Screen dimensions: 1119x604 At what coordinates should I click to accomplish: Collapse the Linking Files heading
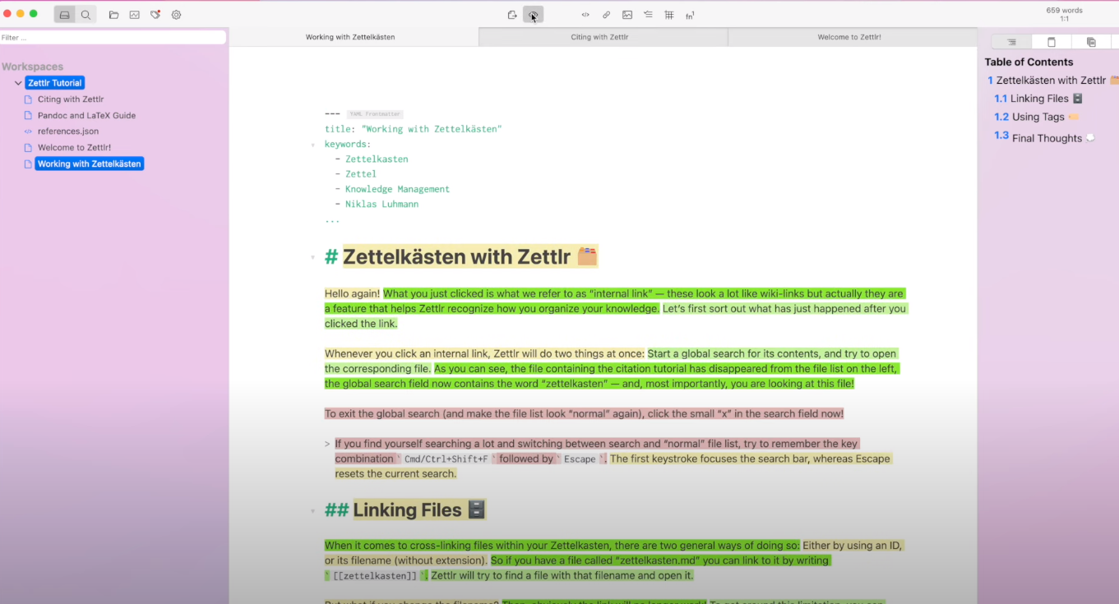tap(312, 509)
